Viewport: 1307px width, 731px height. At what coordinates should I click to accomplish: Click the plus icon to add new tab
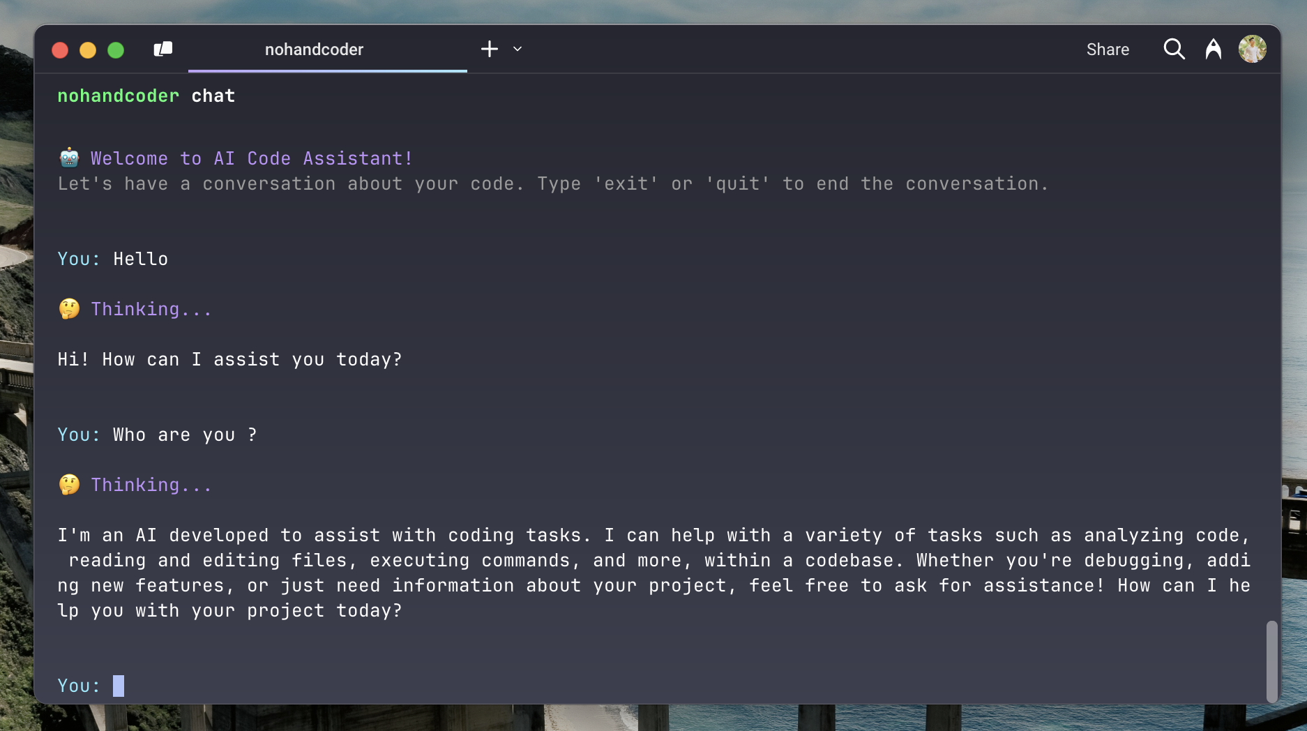(490, 49)
